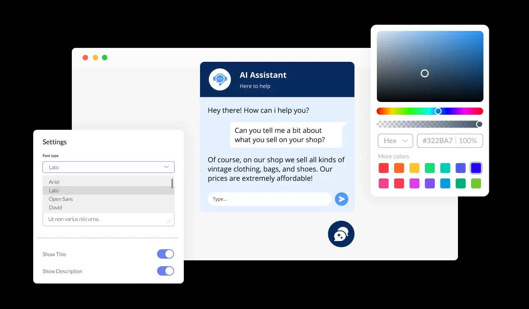Pick the orange color swatch
Screen dimensions: 529x309
tap(399, 168)
